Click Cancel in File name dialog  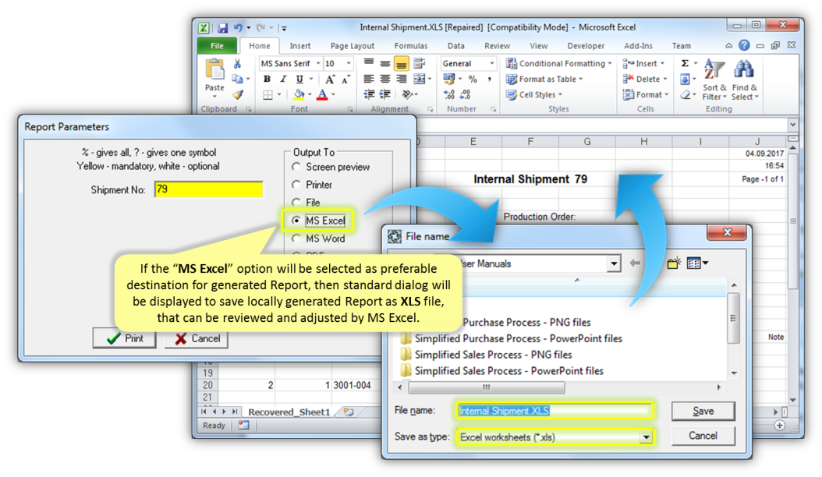click(x=703, y=436)
